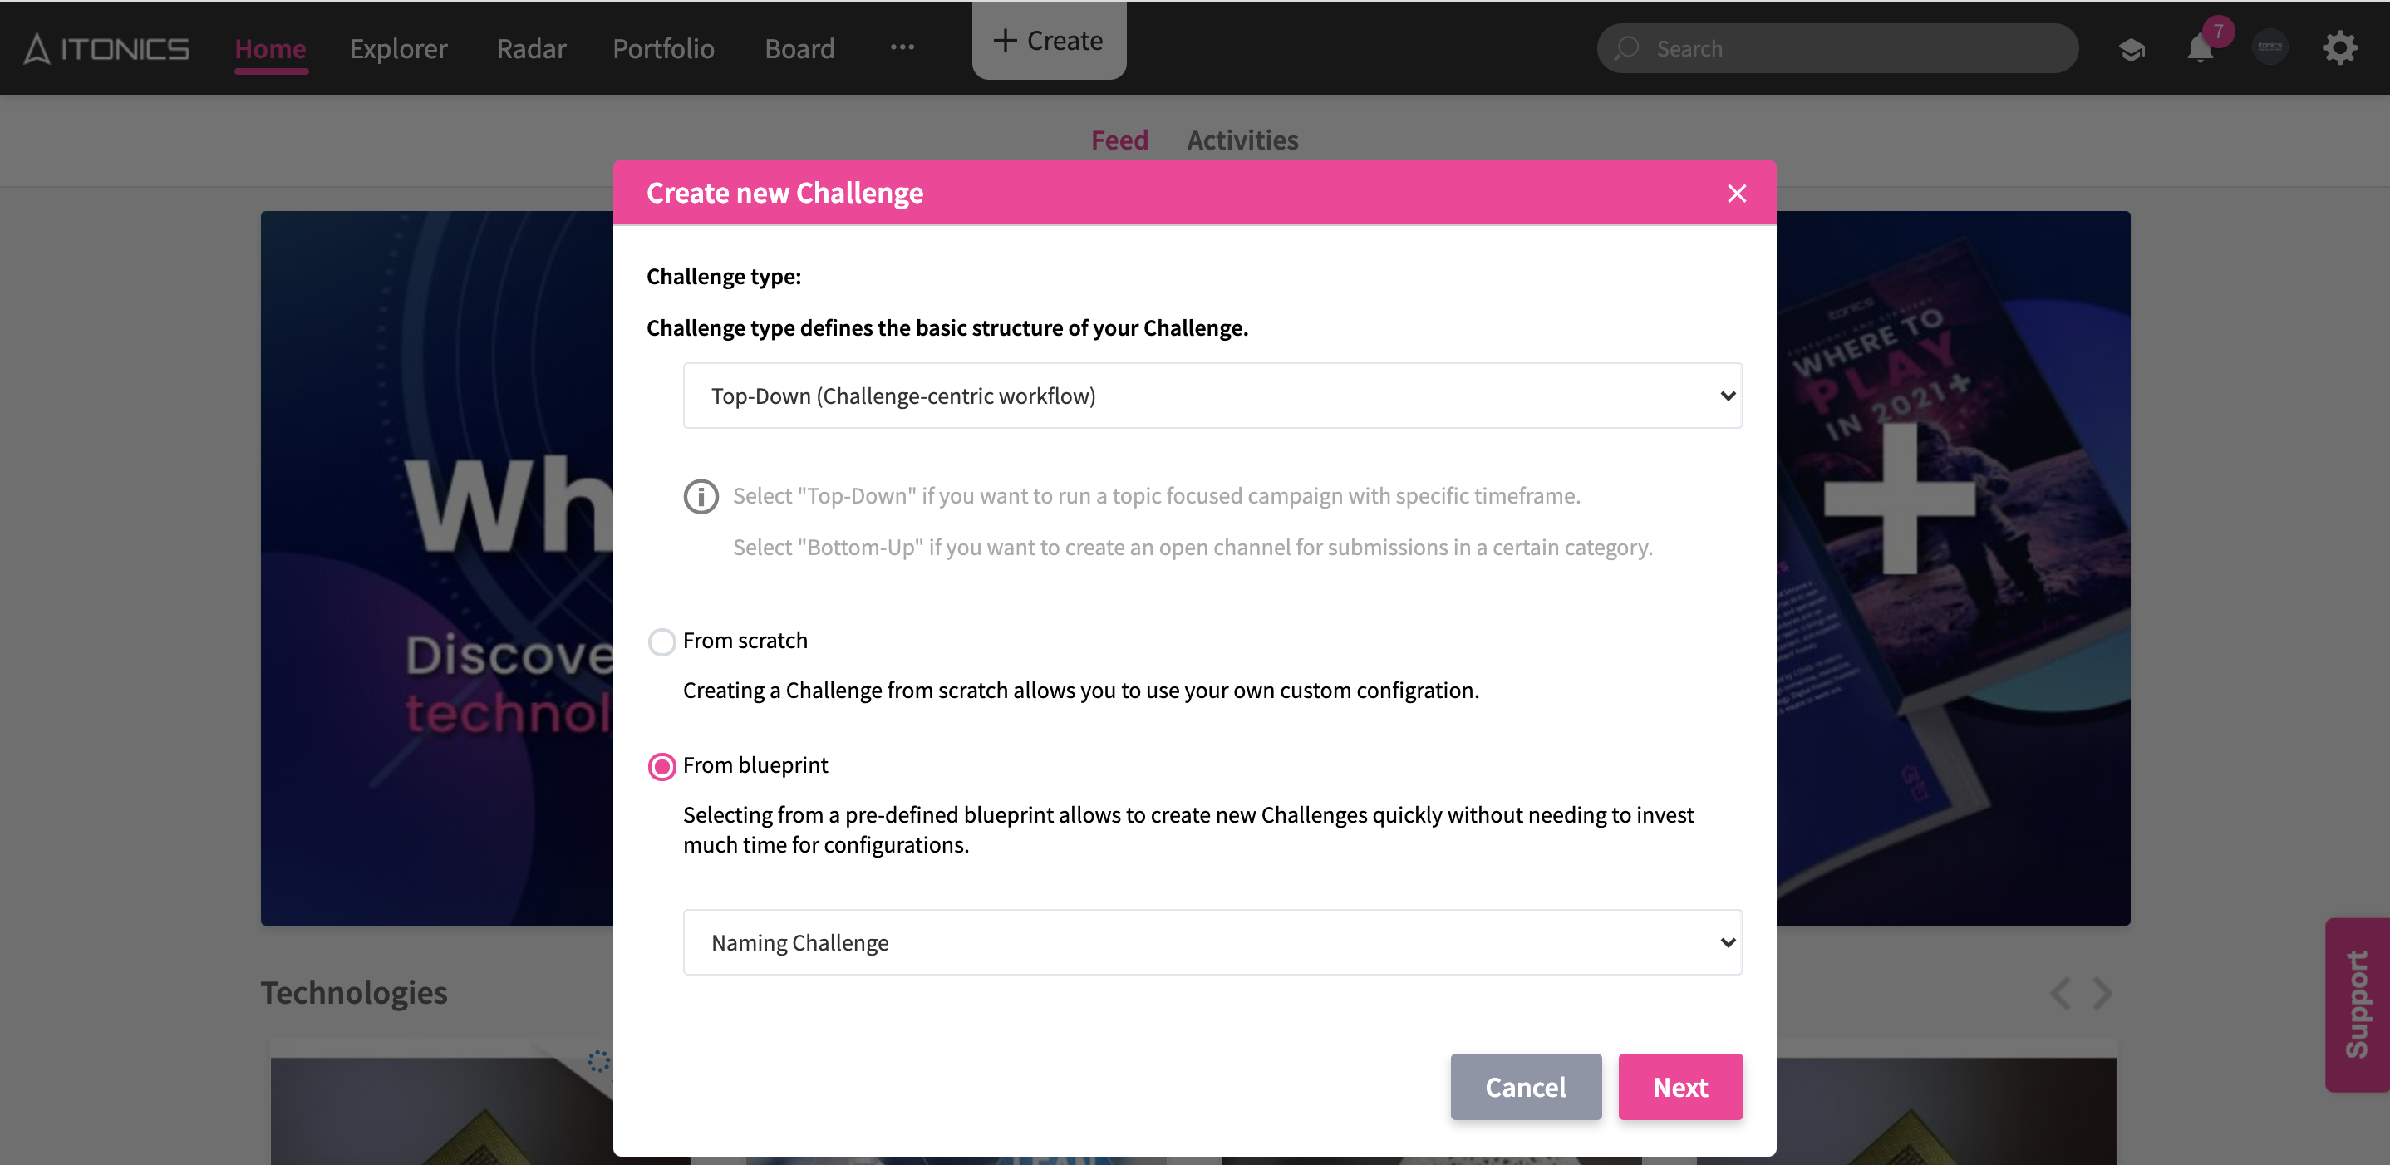Open the Challenge type dropdown

[x=1212, y=396]
